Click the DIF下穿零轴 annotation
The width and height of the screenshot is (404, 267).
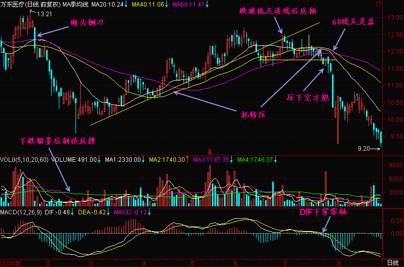pyautogui.click(x=322, y=212)
